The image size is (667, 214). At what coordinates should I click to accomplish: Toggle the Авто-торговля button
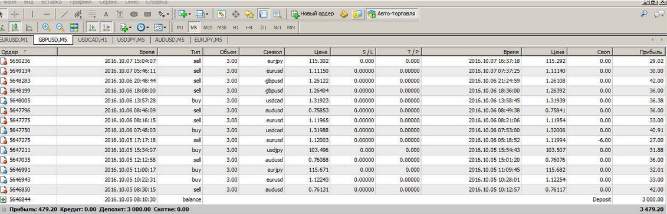(x=392, y=14)
